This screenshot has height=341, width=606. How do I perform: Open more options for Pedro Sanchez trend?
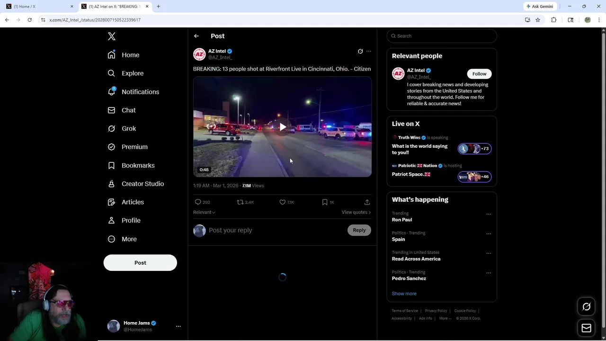coord(489,273)
